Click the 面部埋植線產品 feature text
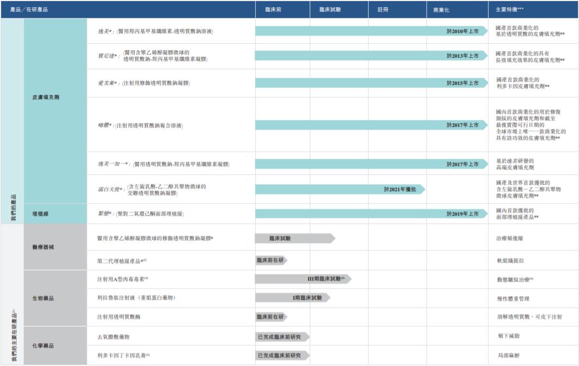 tap(517, 217)
